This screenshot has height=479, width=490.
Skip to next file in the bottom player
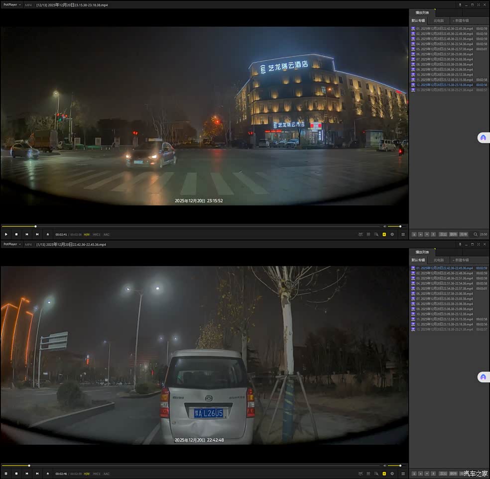[37, 474]
